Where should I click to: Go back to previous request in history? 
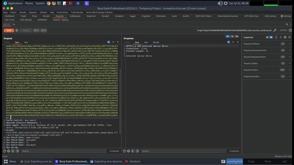35,30
